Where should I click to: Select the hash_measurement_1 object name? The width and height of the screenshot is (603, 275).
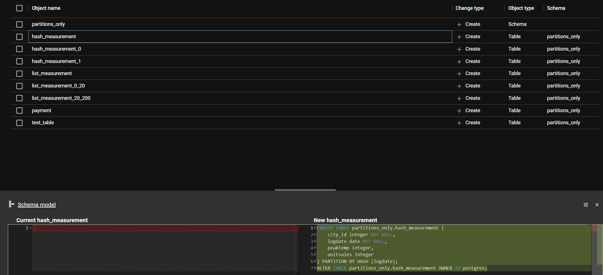pyautogui.click(x=56, y=61)
